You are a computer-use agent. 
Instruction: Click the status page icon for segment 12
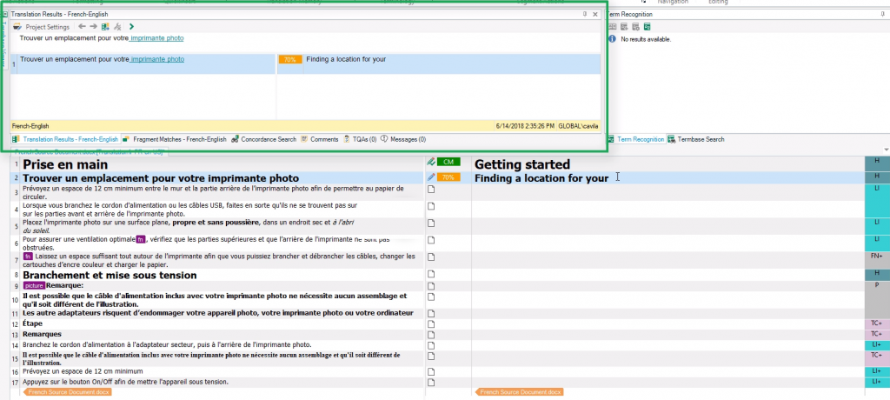point(431,323)
